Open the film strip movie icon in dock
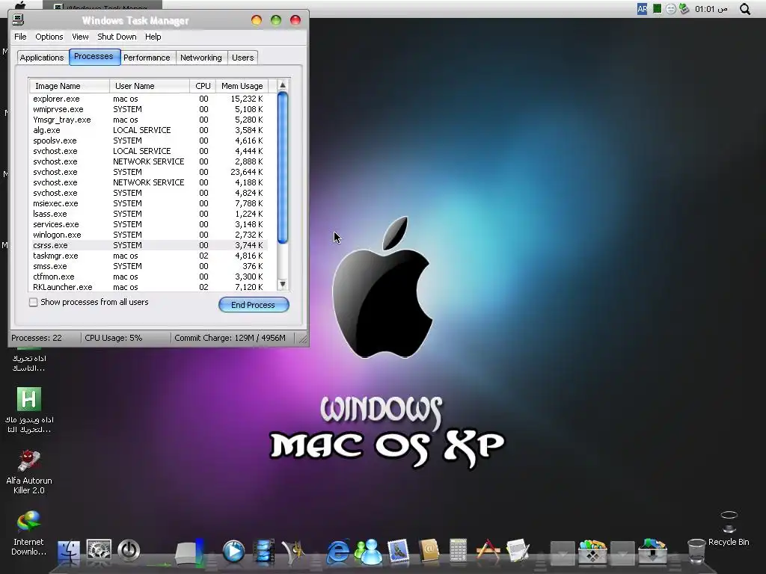This screenshot has width=766, height=574. click(x=264, y=552)
